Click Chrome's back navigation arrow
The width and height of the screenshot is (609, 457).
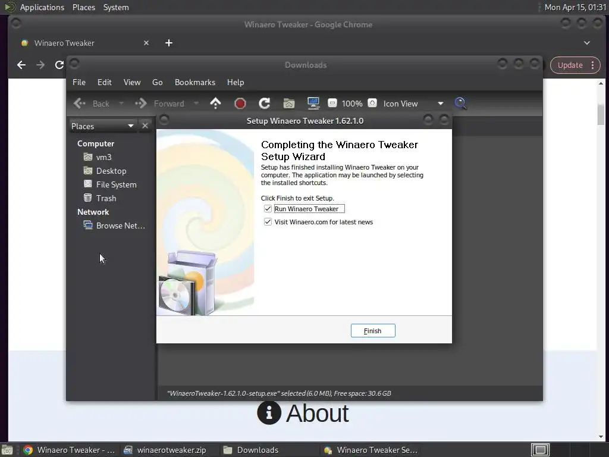click(x=21, y=65)
